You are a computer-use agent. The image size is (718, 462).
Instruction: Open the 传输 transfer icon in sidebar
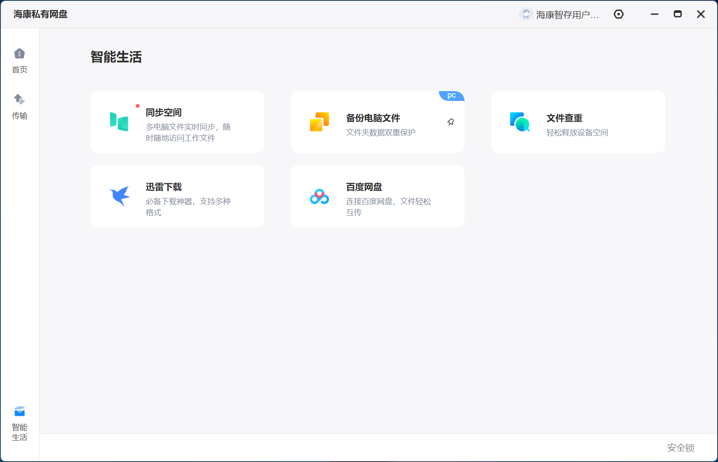point(19,99)
